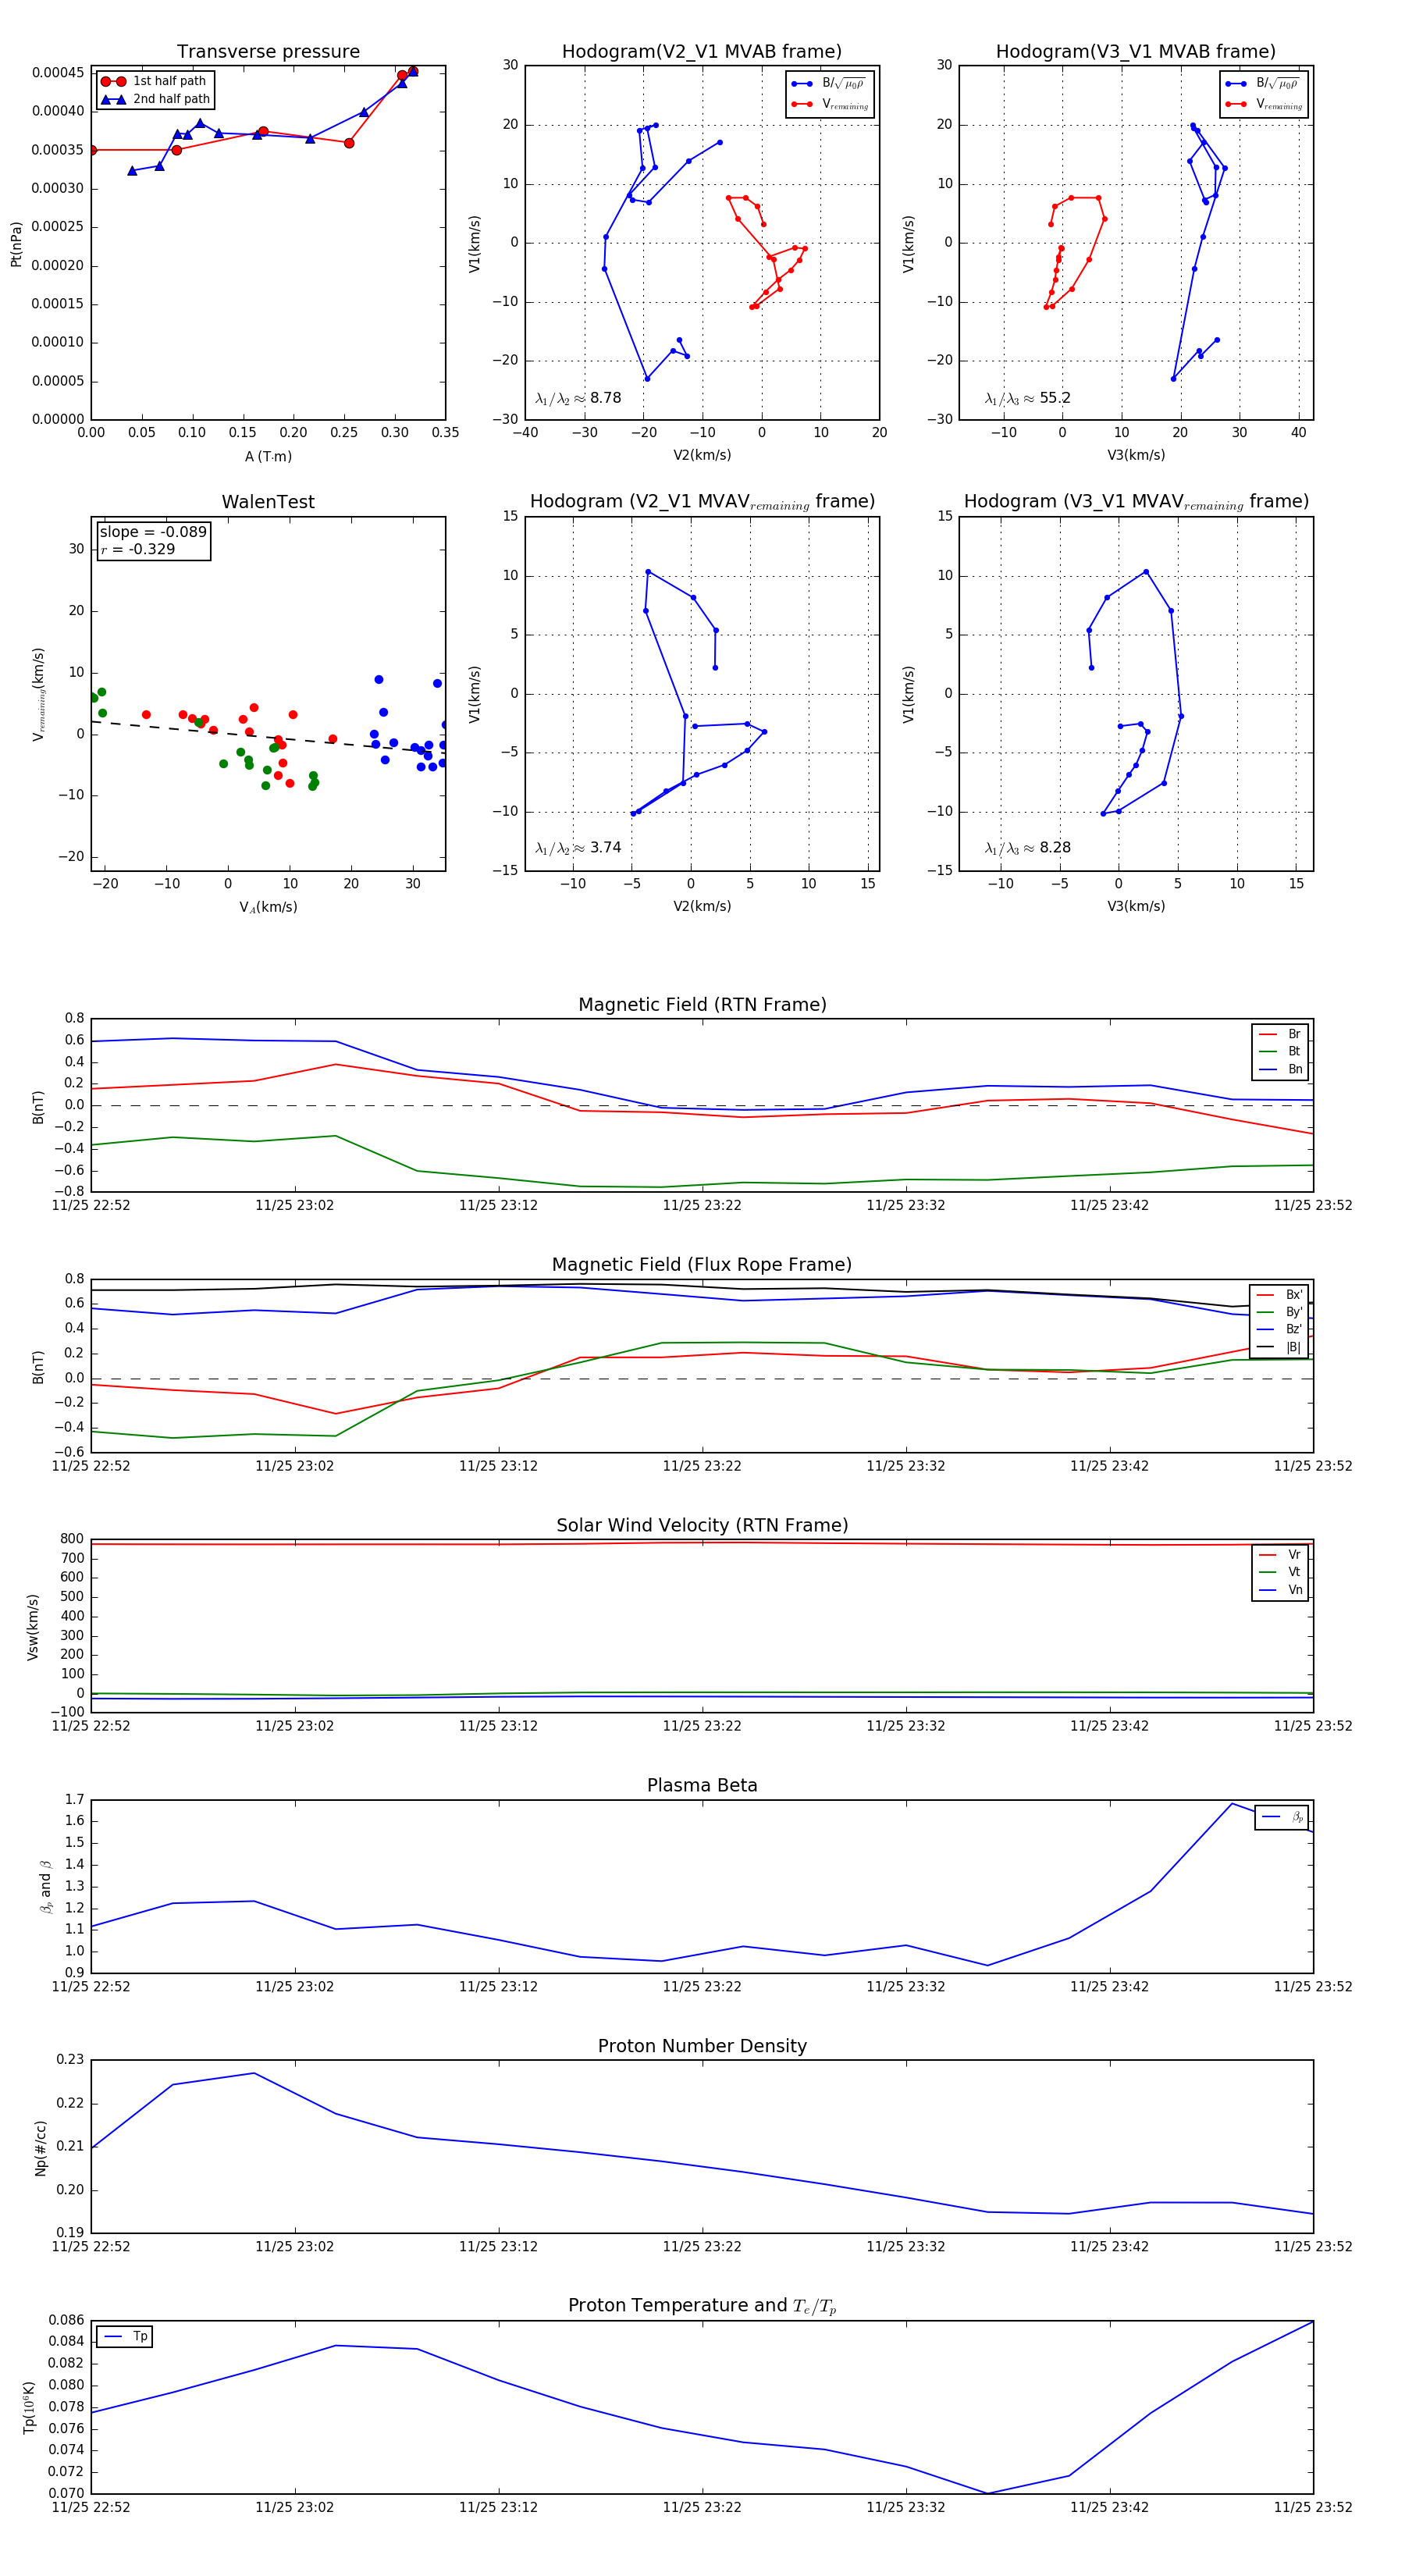Click the 'Bt' legend entry
1405x2576 pixels.
[1281, 1051]
